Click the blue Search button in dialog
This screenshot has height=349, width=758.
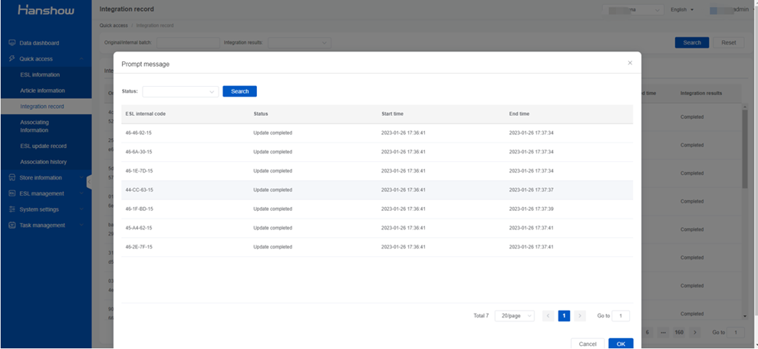click(240, 91)
